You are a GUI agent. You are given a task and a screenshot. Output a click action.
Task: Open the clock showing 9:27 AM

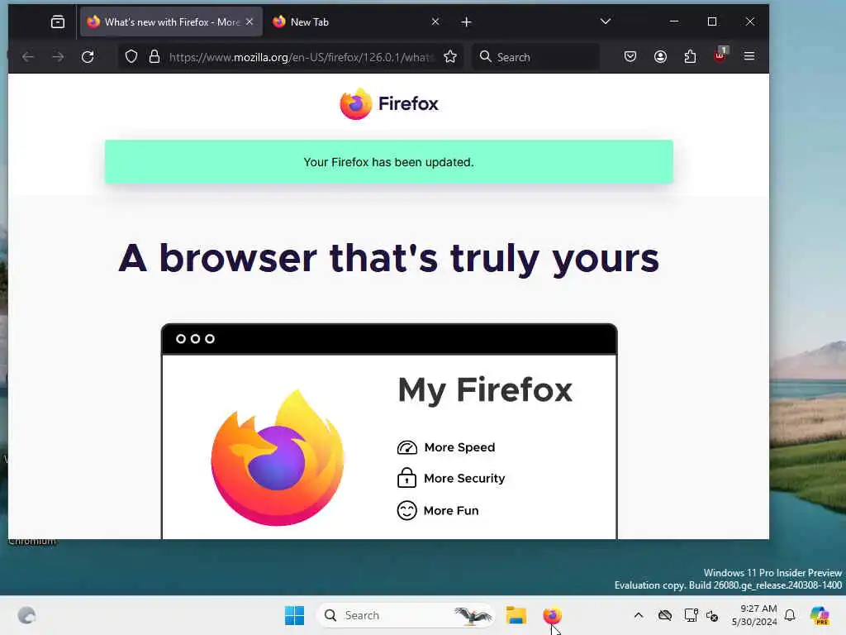point(754,615)
